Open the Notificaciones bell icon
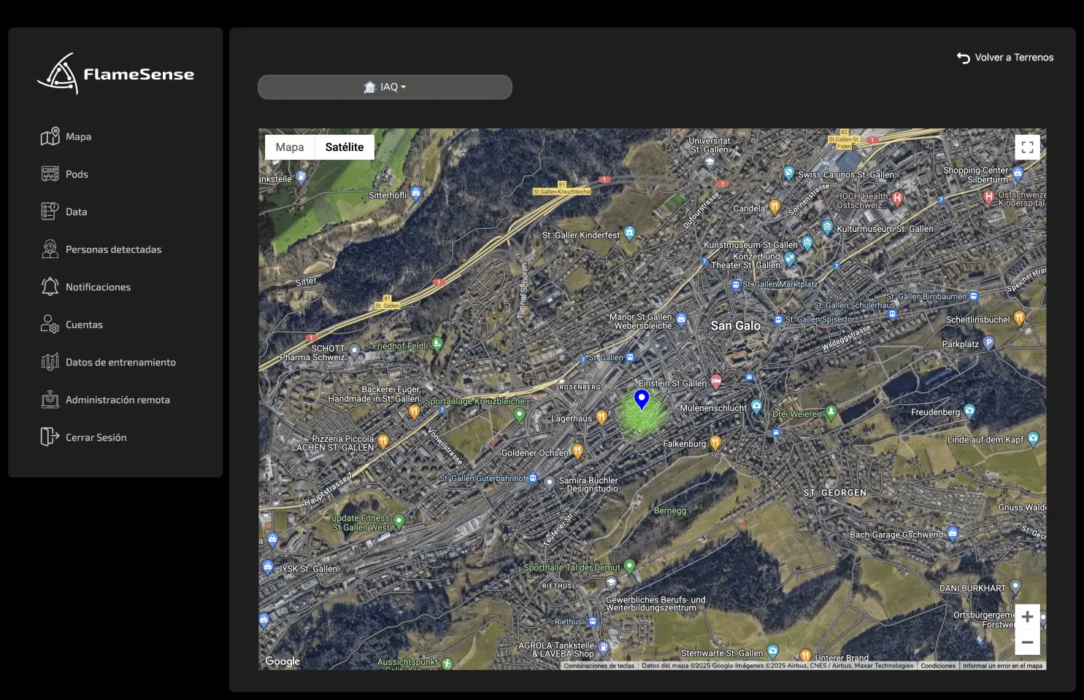Image resolution: width=1084 pixels, height=700 pixels. pyautogui.click(x=50, y=287)
